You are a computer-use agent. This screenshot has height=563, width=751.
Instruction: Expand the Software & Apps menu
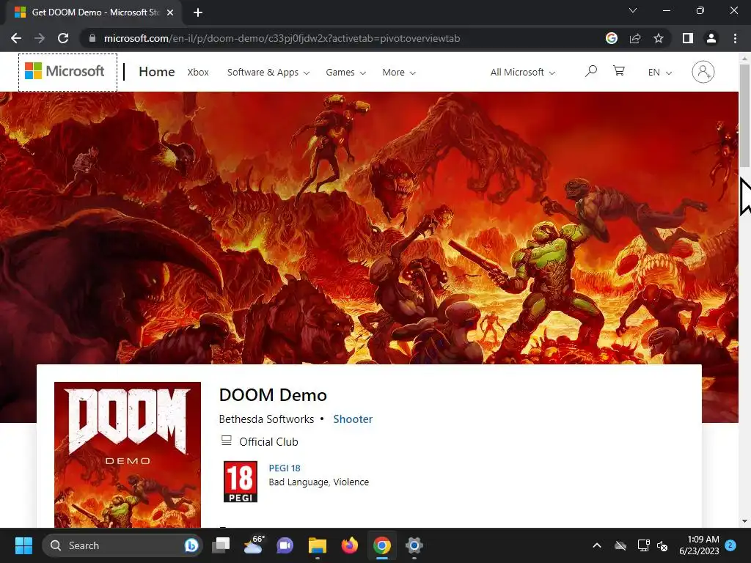pyautogui.click(x=268, y=73)
